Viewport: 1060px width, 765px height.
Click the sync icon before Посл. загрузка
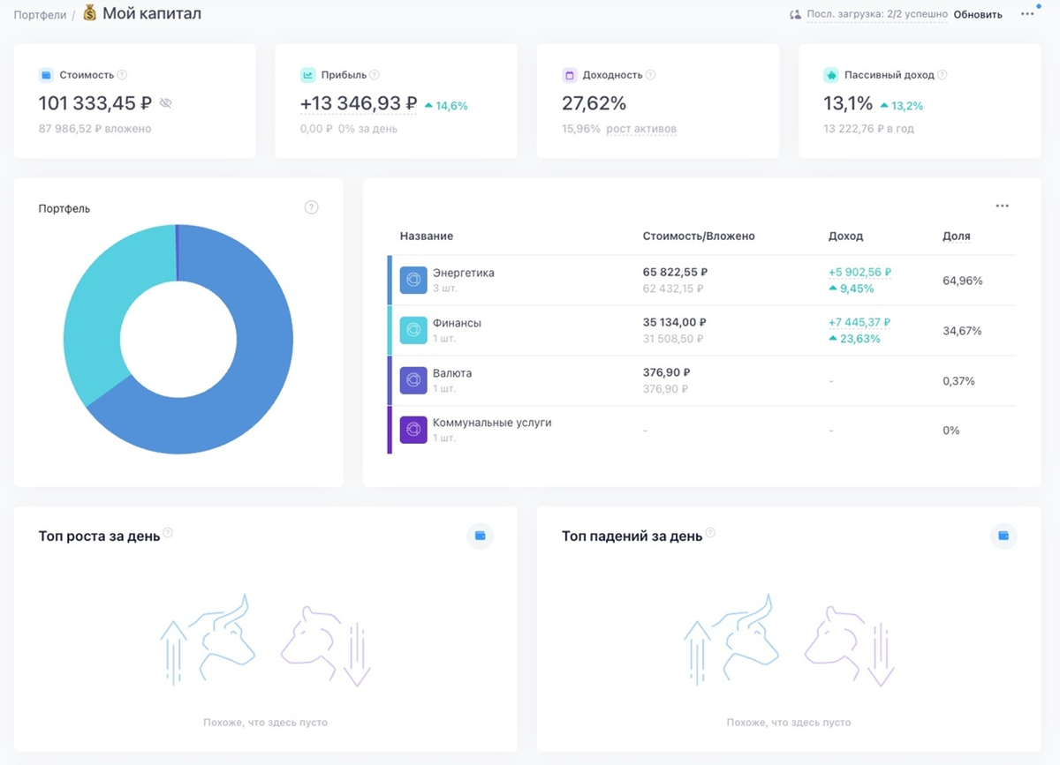click(795, 14)
